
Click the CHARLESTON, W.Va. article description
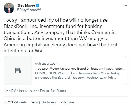tap(77, 75)
